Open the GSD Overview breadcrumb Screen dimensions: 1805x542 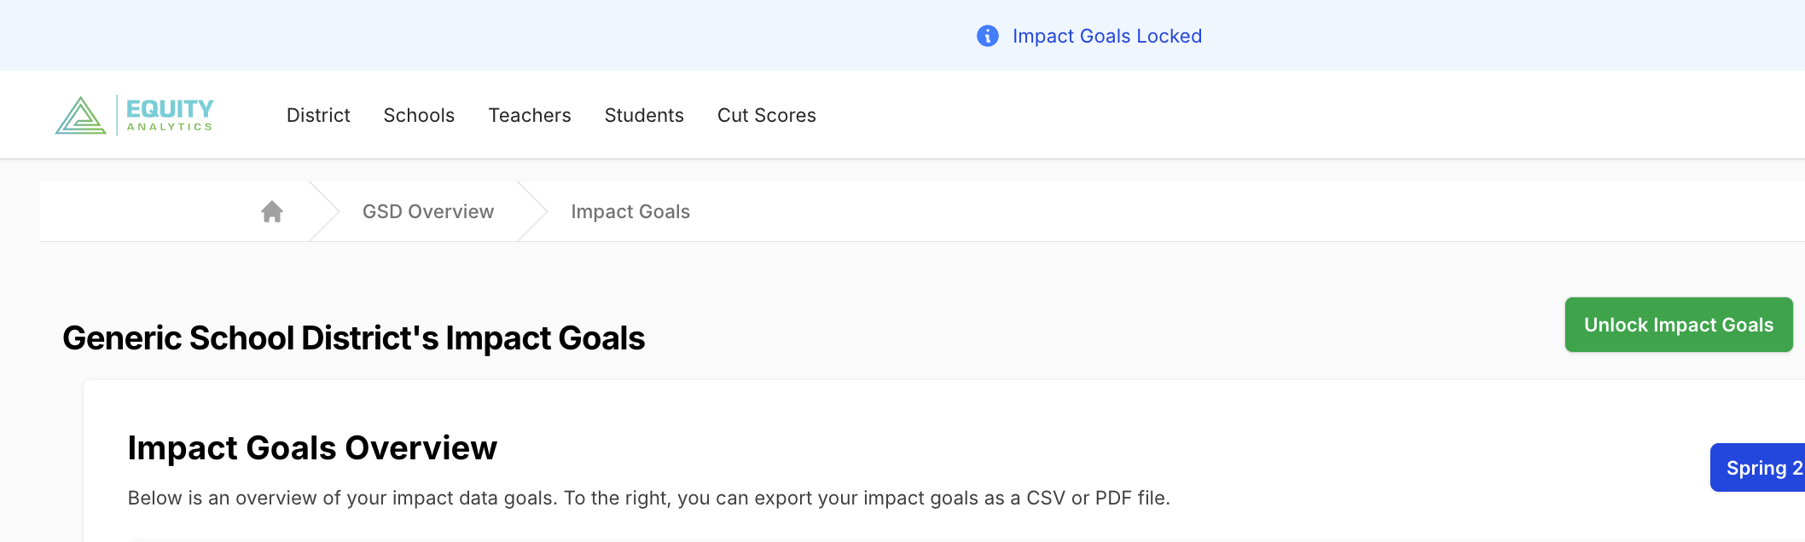coord(428,211)
